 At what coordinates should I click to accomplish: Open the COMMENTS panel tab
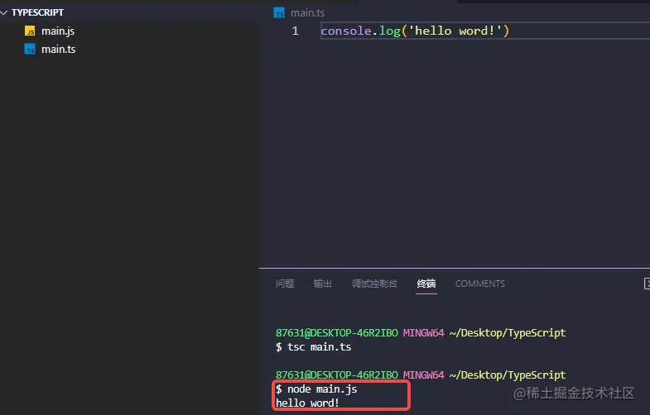pos(480,284)
